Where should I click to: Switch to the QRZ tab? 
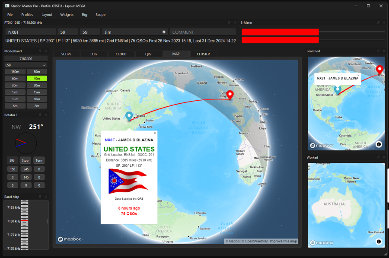[x=148, y=54]
